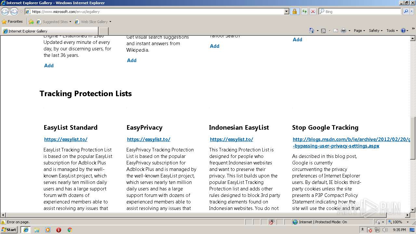Open the Windows Explorer folder taskbar icon
This screenshot has width=416, height=234.
pos(37,230)
